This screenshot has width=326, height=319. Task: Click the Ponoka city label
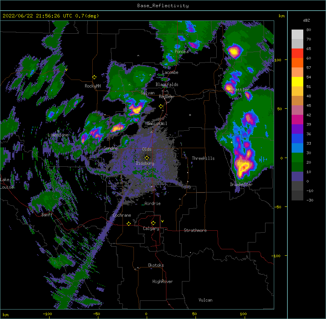[x=182, y=52]
